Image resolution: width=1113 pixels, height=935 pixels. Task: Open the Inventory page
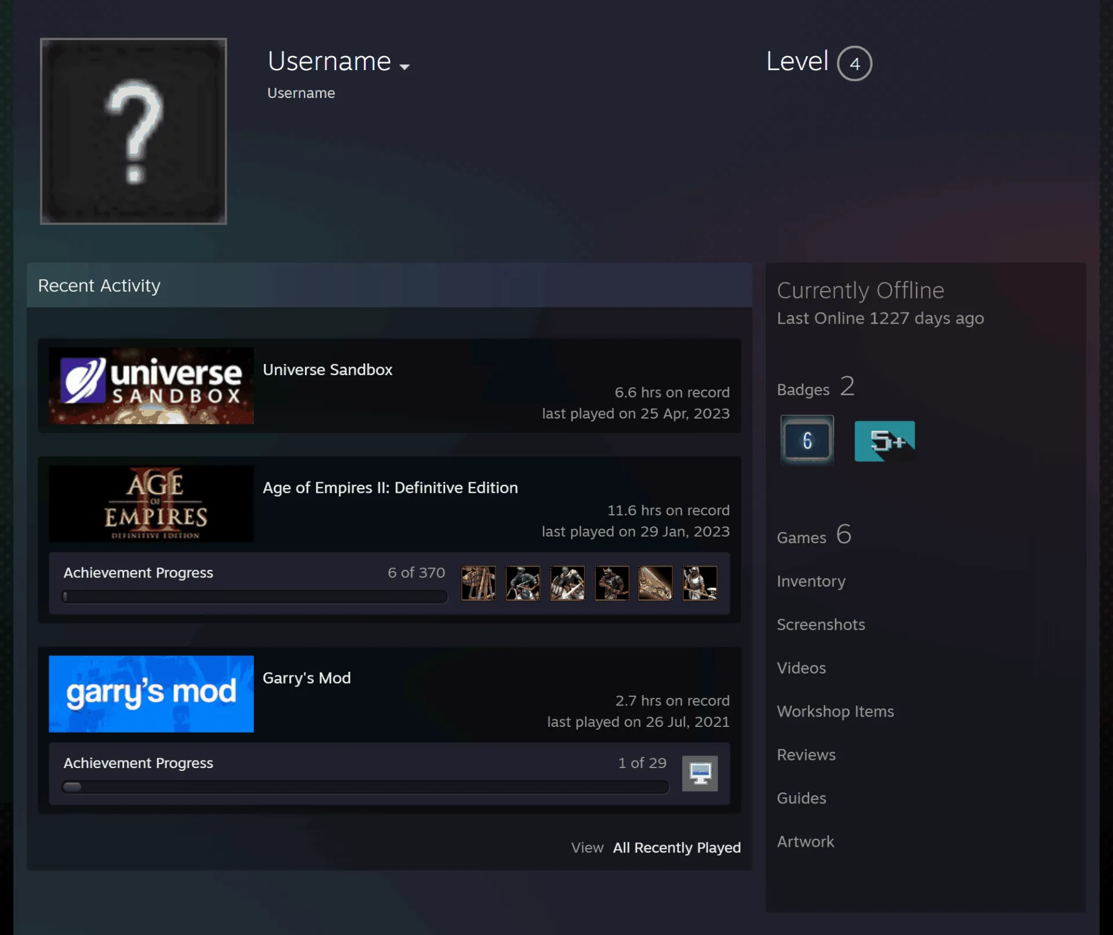coord(811,581)
